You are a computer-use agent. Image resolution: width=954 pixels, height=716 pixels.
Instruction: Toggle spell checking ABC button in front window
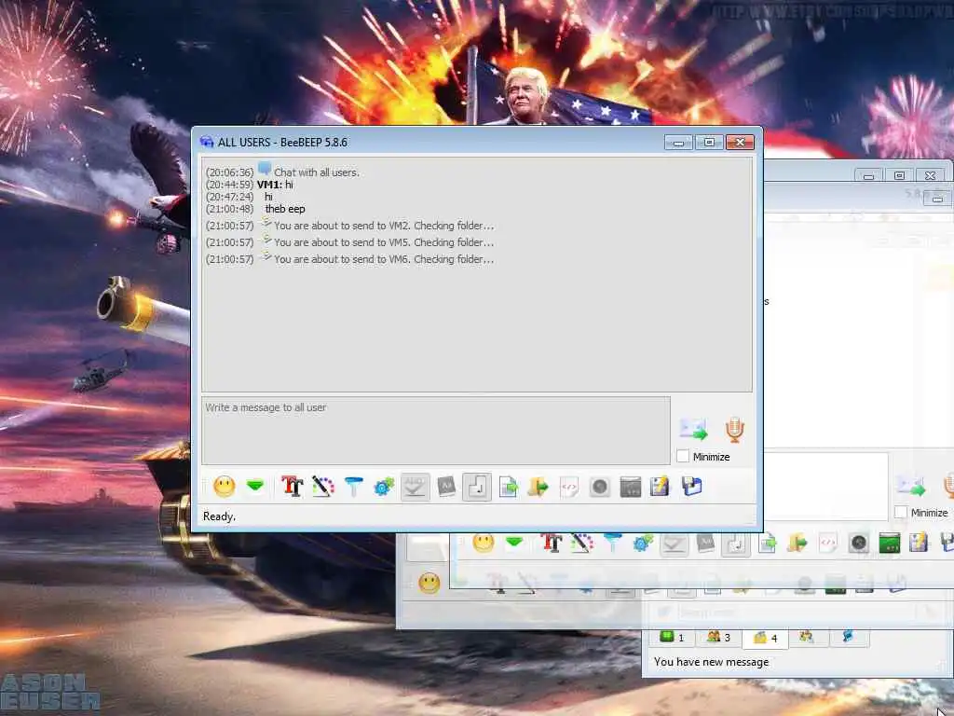(415, 487)
